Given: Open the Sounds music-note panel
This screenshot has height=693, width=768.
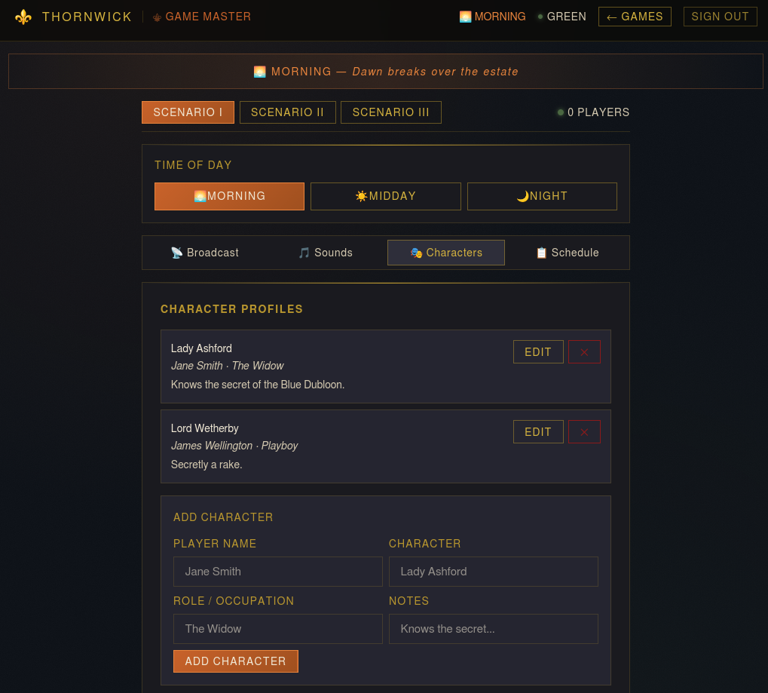Looking at the screenshot, I should coord(325,253).
